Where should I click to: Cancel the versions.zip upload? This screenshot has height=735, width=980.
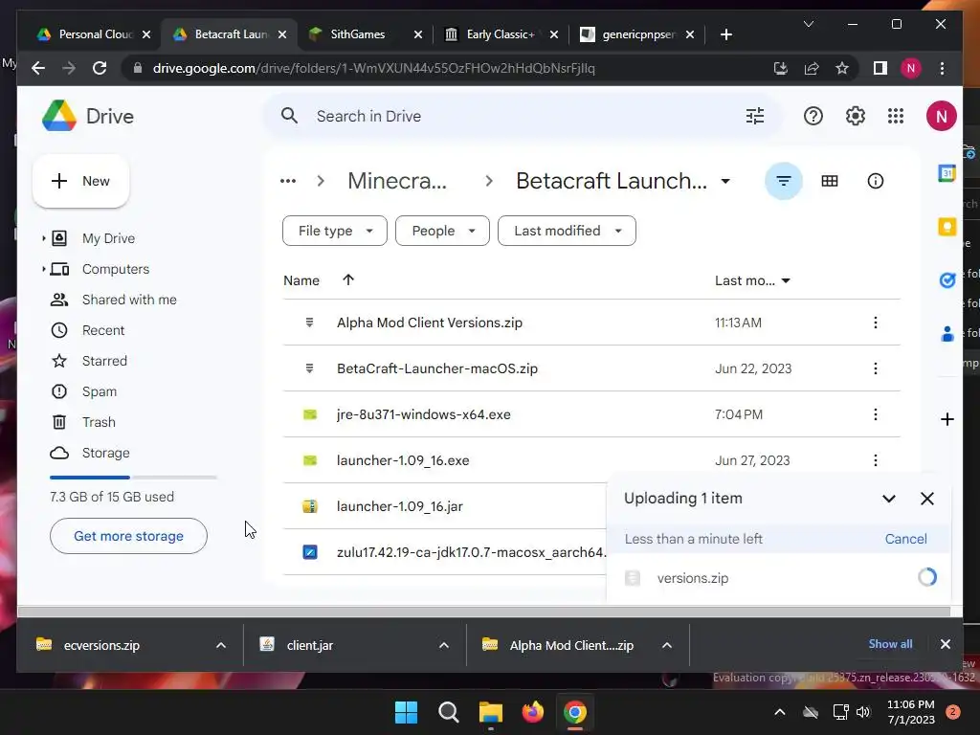click(x=905, y=539)
